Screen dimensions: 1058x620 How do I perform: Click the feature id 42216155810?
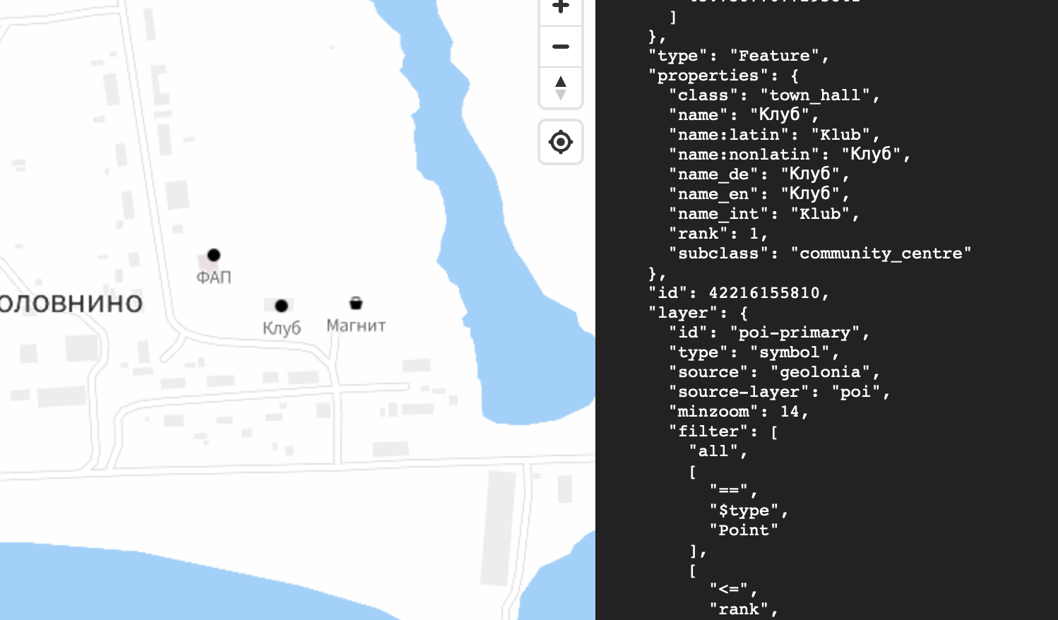tap(766, 292)
